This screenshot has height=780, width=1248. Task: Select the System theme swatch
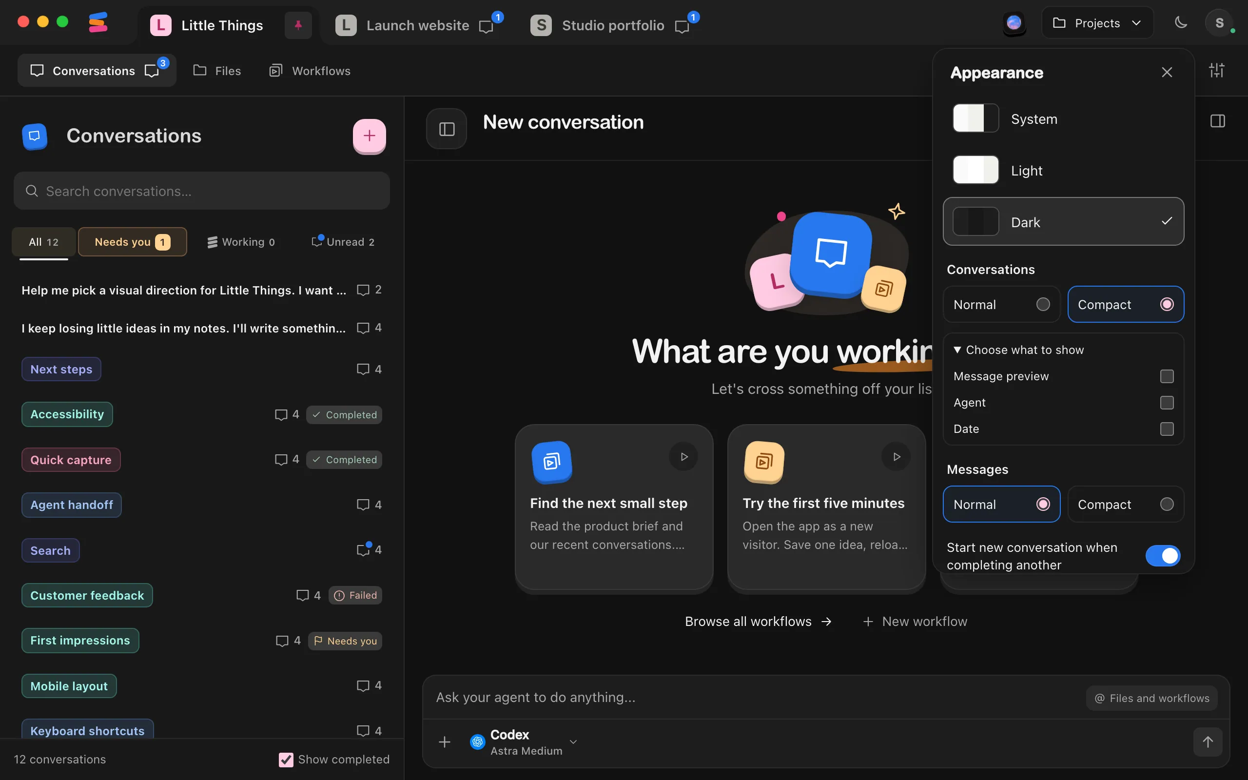pos(975,118)
